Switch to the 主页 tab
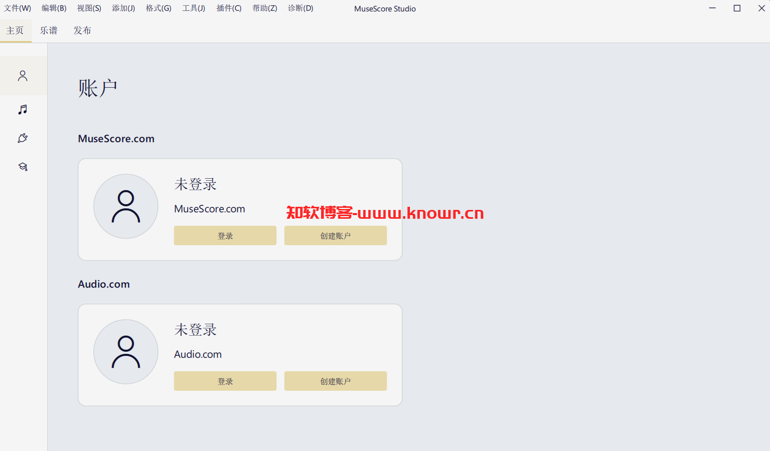This screenshot has width=770, height=451. click(x=15, y=31)
